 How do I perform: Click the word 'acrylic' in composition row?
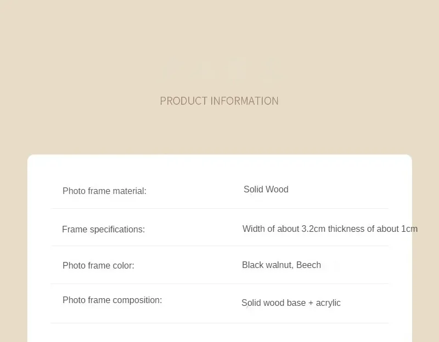[x=328, y=303]
